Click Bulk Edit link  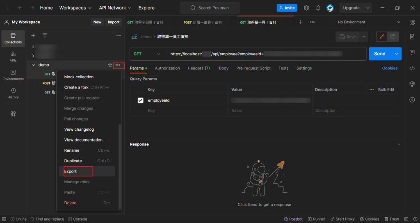[x=386, y=90]
